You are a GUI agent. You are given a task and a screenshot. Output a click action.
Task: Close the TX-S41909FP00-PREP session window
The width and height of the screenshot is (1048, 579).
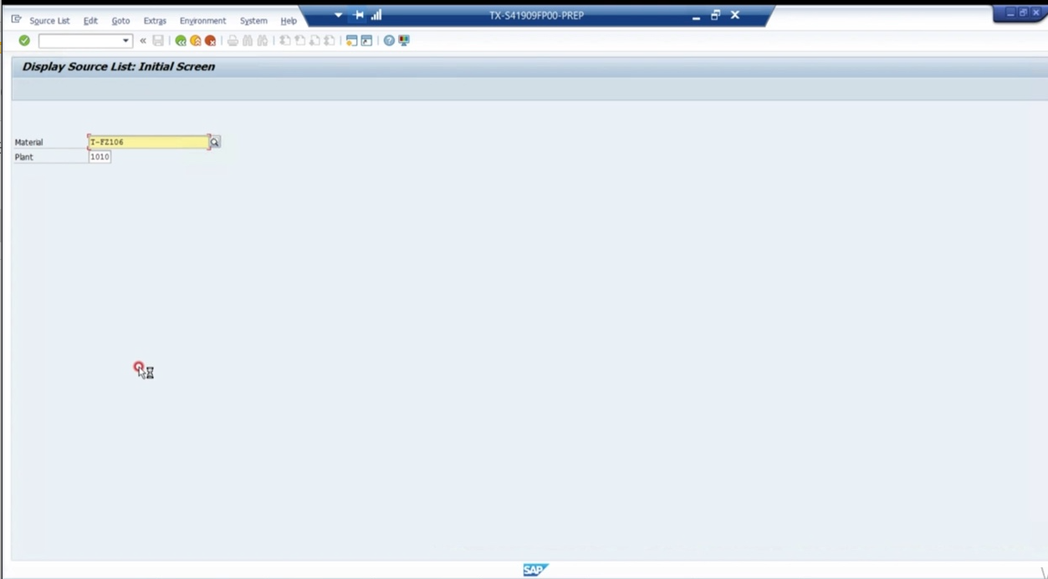pos(735,15)
